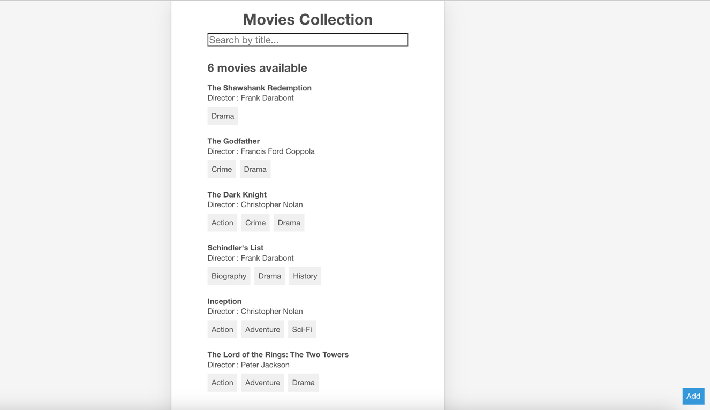
Task: Click Director : Christopher Nolan under The Dark Knight
Action: pyautogui.click(x=255, y=204)
